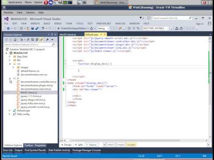The image size is (214, 160).
Task: Select default.theme.css in Solution Explorer
Action: [30, 71]
